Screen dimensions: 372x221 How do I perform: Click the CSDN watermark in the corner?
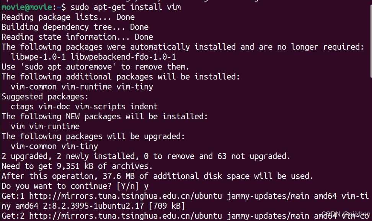coord(346,214)
